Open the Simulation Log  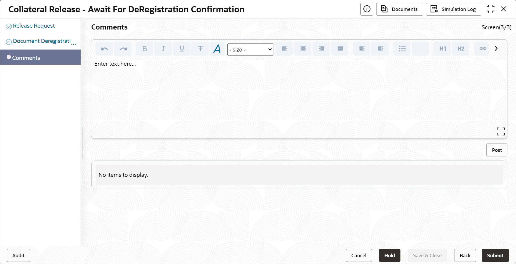[454, 9]
